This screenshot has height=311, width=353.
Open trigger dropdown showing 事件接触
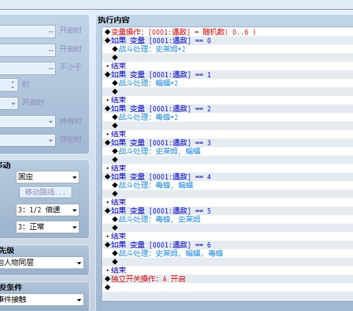tap(41, 300)
